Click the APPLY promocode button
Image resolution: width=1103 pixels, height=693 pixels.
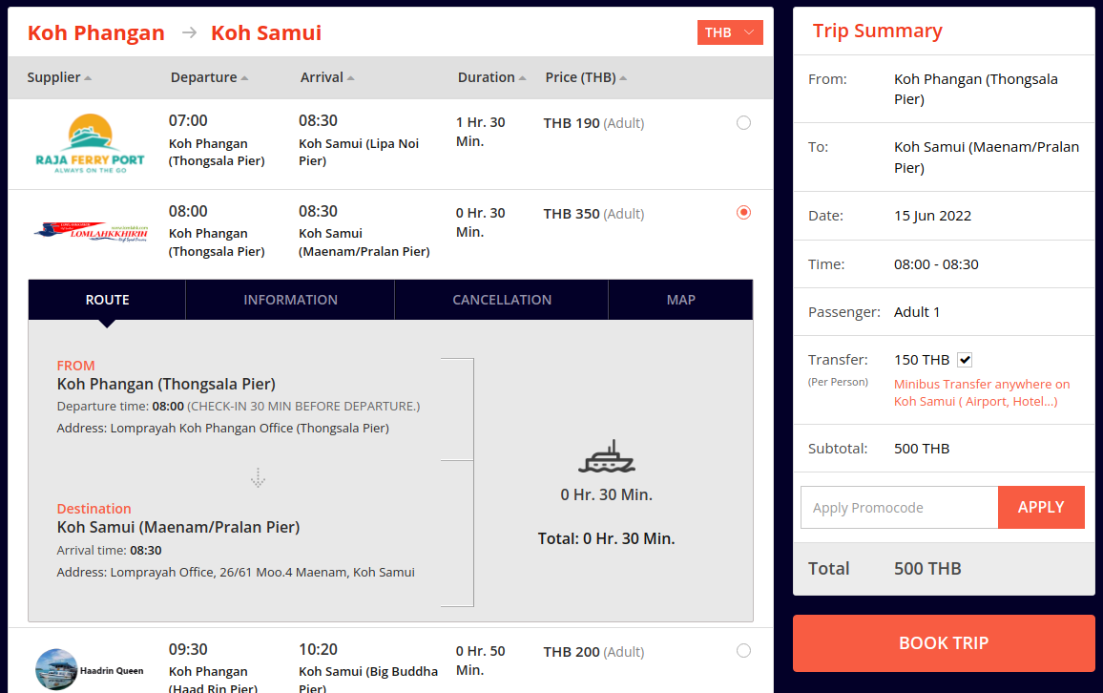click(1041, 507)
